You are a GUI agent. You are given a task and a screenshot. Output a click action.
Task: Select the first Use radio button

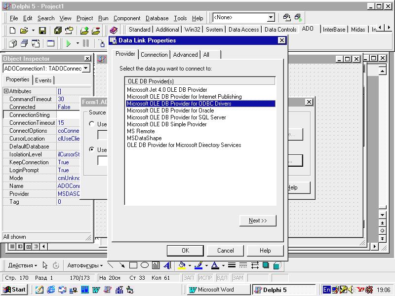click(92, 124)
